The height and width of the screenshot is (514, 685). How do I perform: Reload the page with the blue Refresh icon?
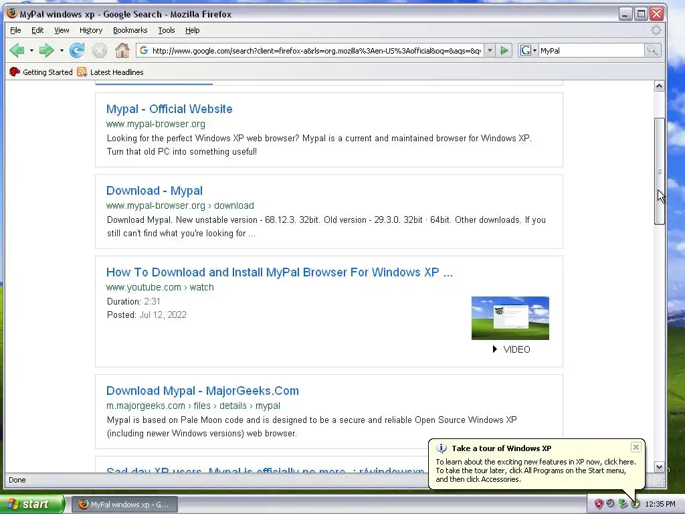pos(77,51)
